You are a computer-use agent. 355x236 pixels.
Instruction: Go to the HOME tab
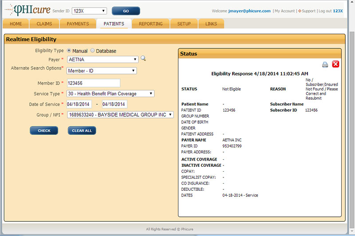(x=16, y=24)
